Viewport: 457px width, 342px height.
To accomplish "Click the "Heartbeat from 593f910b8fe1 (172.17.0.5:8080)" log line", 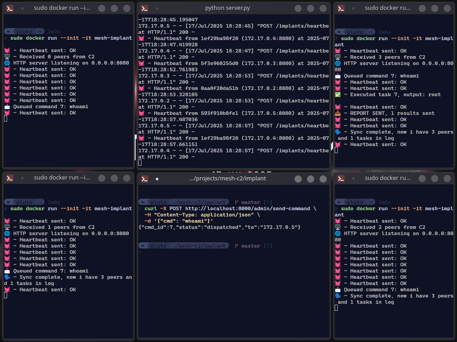I will click(x=234, y=114).
